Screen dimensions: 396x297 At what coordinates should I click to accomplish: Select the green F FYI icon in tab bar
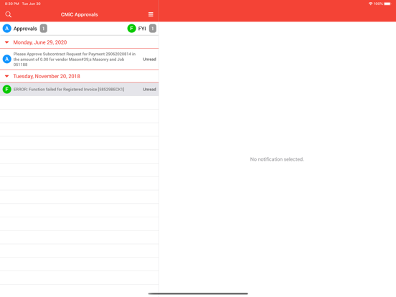[131, 28]
